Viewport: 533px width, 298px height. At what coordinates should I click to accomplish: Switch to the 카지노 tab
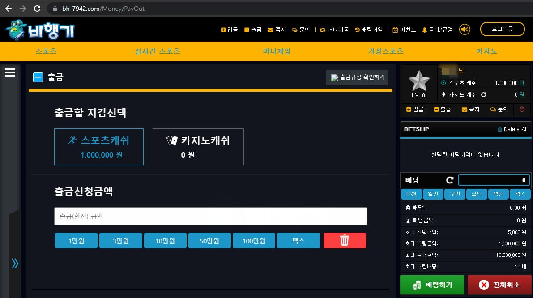pos(486,51)
